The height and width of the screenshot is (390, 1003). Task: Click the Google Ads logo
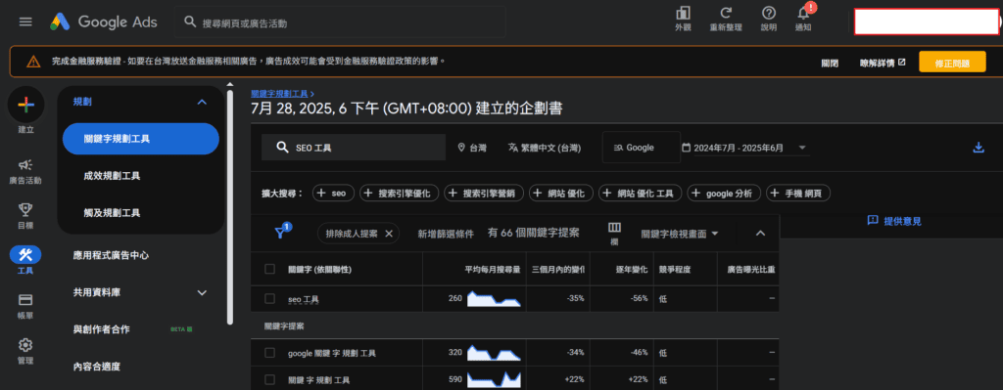(103, 22)
